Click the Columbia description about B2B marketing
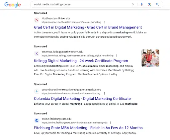 pyautogui.click(x=86, y=104)
